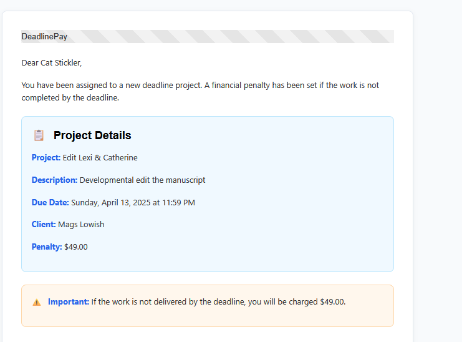The width and height of the screenshot is (462, 342).
Task: Click the text completed by the deadline
Action: tap(70, 98)
